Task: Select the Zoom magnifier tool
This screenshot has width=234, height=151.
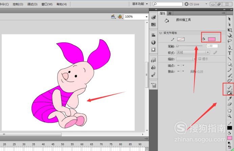Action: [230, 116]
